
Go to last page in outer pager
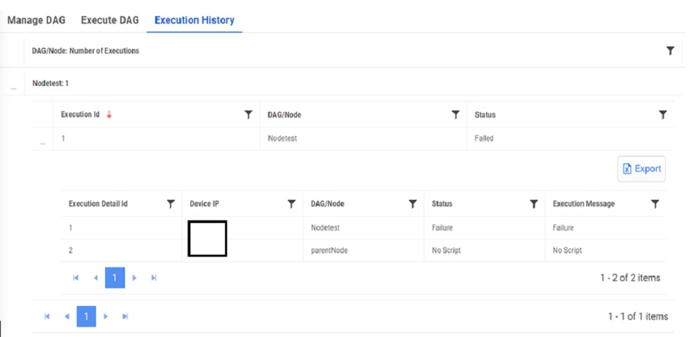125,317
